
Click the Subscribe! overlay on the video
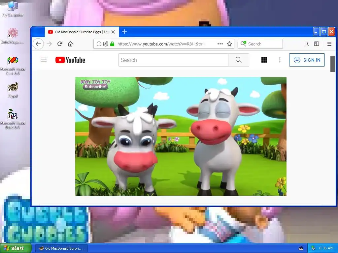[x=95, y=87]
